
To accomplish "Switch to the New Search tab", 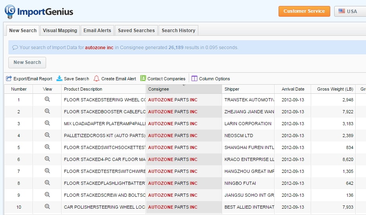I will pyautogui.click(x=23, y=31).
